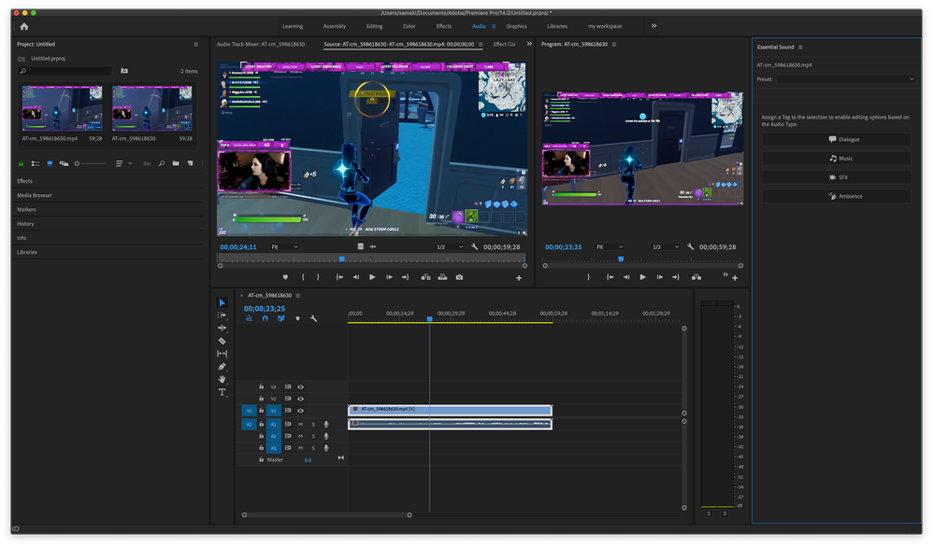This screenshot has width=933, height=547.
Task: Select the Pen tool
Action: 222,367
